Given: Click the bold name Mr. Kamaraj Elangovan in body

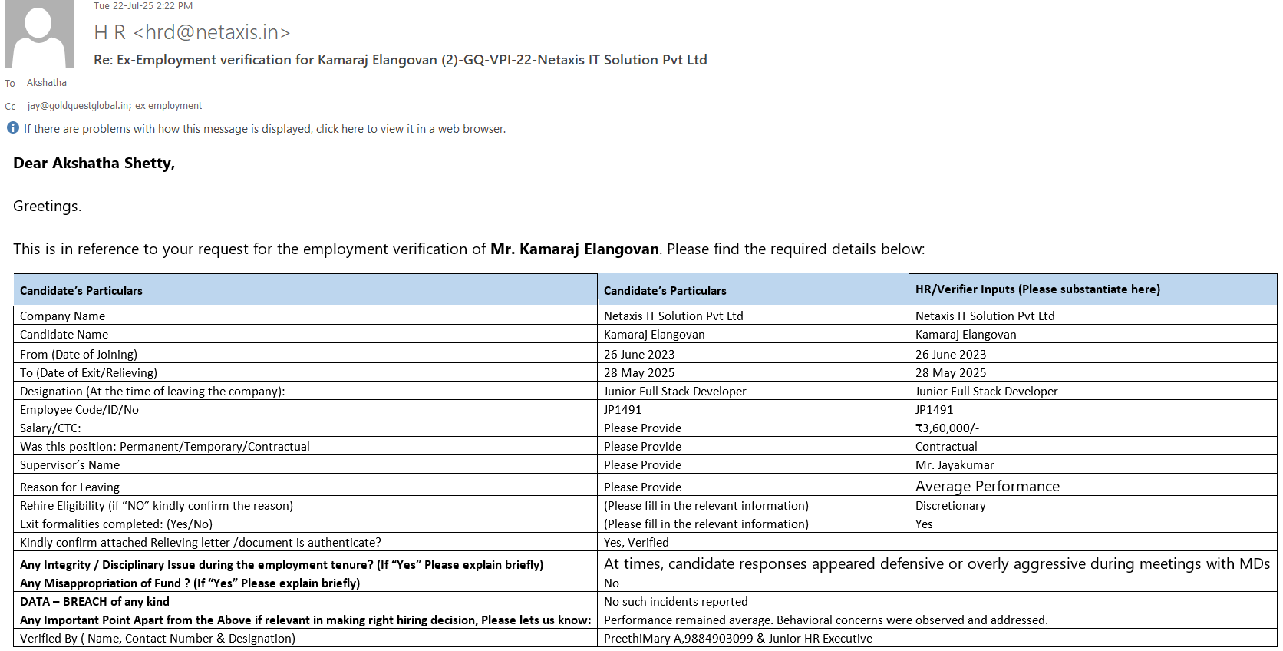Looking at the screenshot, I should (574, 249).
